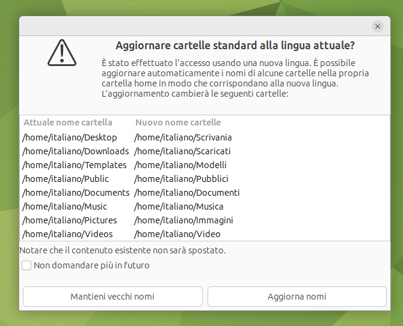The image size is (403, 326).
Task: Select the /home/italiano/Videos row
Action: (205, 234)
